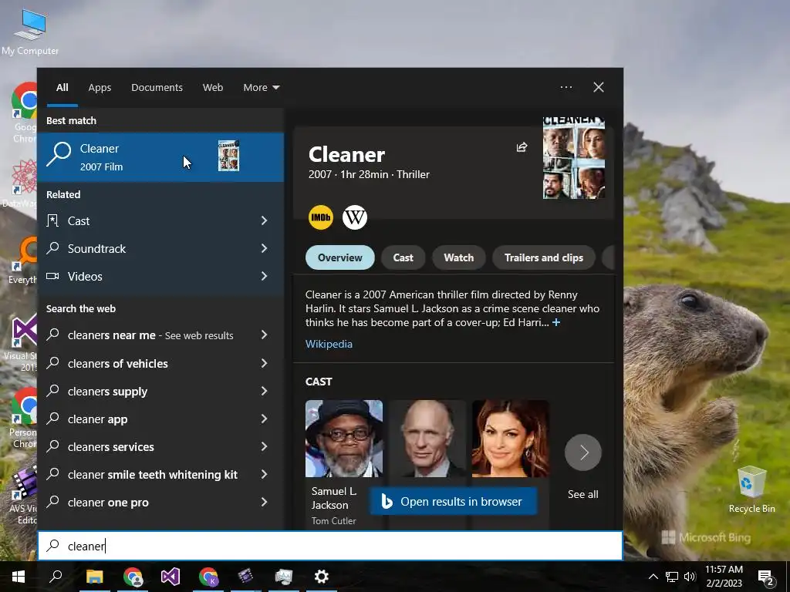The height and width of the screenshot is (592, 790).
Task: Open Recycle Bin on desktop
Action: pyautogui.click(x=751, y=489)
